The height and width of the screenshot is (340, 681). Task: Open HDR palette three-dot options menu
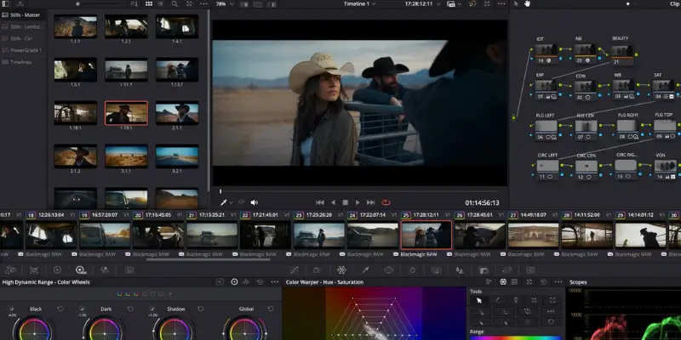pyautogui.click(x=274, y=282)
